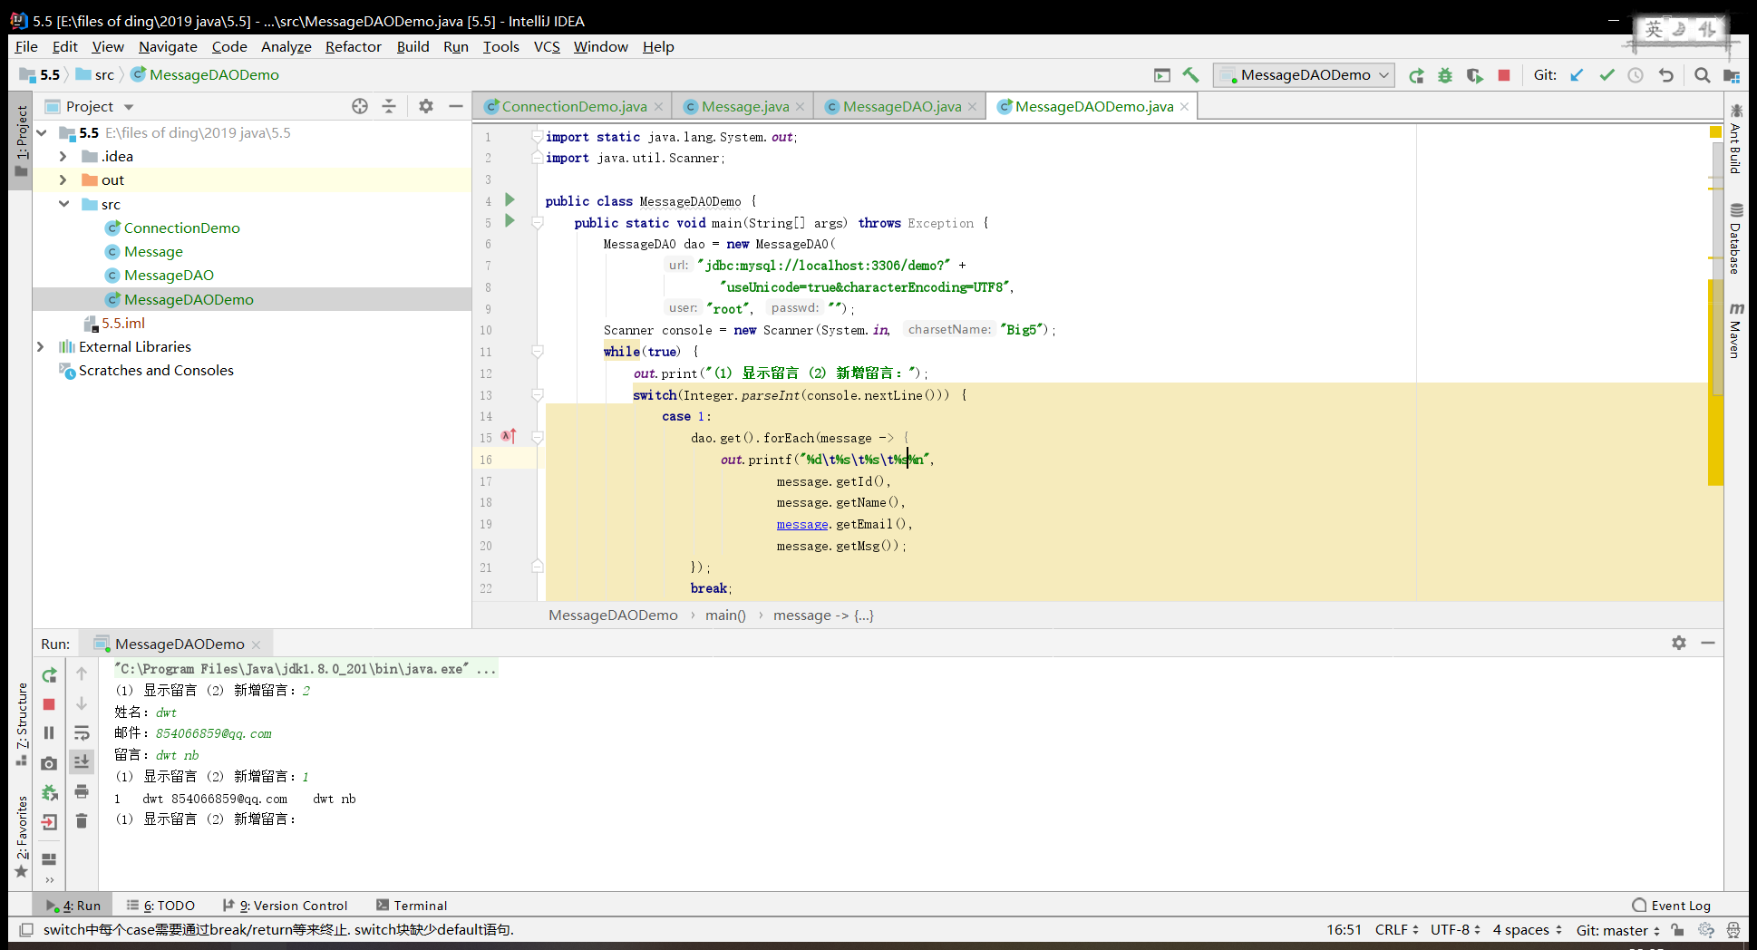Viewport: 1757px width, 950px height.
Task: Show Git history clock icon
Action: pyautogui.click(x=1636, y=75)
